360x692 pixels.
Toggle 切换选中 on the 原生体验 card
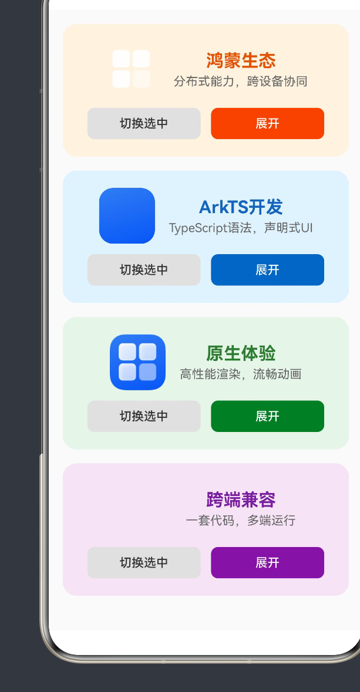(144, 416)
